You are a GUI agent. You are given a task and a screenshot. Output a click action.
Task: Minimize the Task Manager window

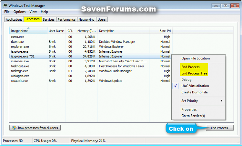pos(216,6)
